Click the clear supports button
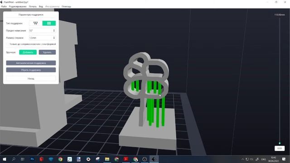290x163 pixels. (x=31, y=70)
